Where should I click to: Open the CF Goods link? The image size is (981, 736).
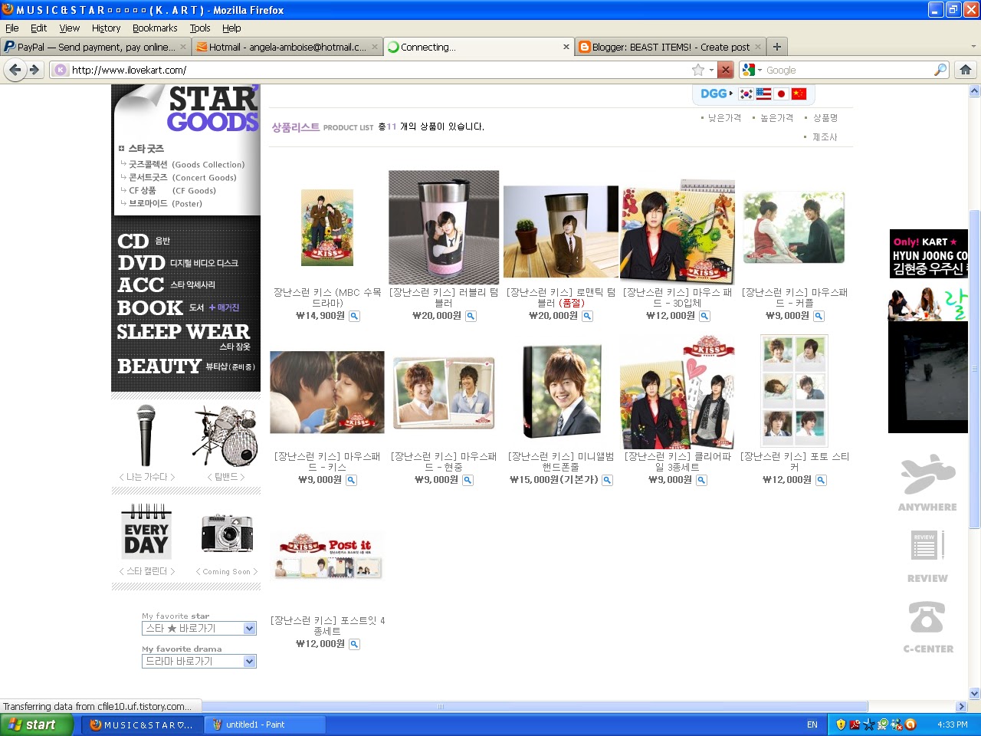click(x=172, y=190)
